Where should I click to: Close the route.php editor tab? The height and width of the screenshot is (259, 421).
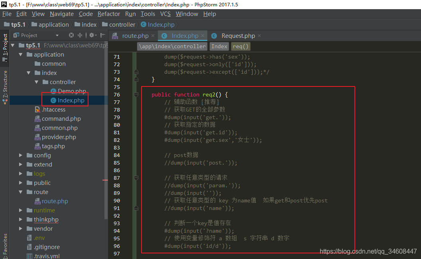152,35
